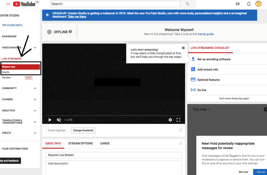Open the Cards tab
Viewport: 267px width, 175px height.
click(x=105, y=143)
